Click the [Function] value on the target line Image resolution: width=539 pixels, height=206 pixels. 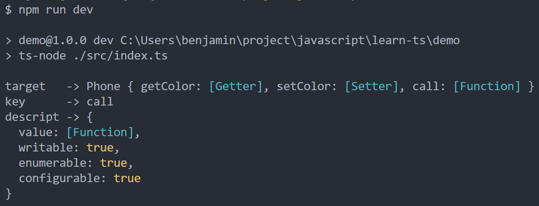tap(487, 87)
